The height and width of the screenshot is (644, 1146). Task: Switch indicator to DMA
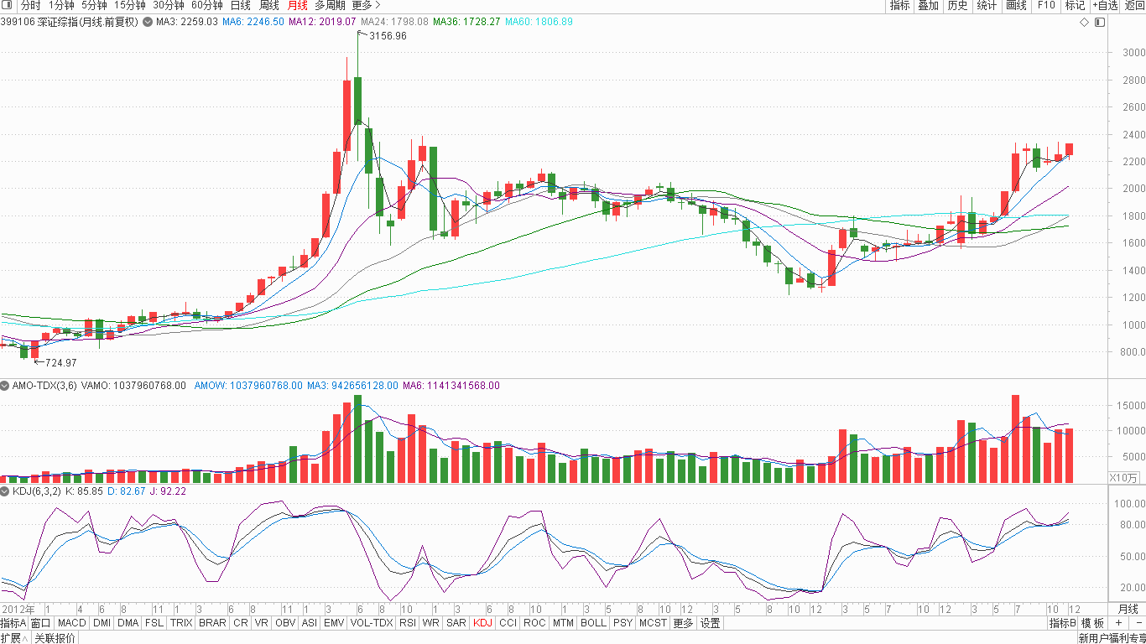tap(128, 623)
